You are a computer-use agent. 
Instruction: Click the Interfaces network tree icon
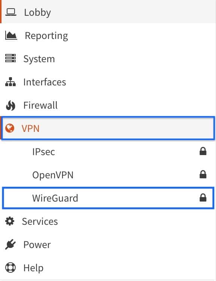point(10,82)
